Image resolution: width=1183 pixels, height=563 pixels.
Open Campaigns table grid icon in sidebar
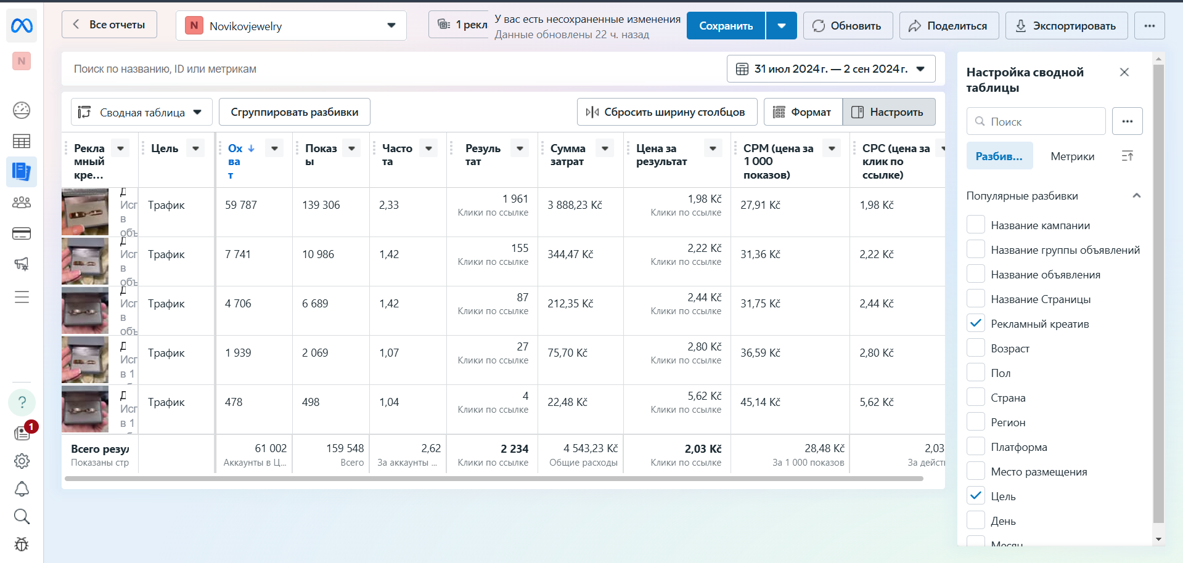(x=22, y=141)
